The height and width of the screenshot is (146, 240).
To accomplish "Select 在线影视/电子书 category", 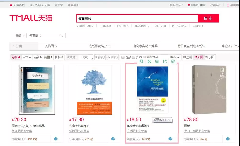I will [x=100, y=46].
